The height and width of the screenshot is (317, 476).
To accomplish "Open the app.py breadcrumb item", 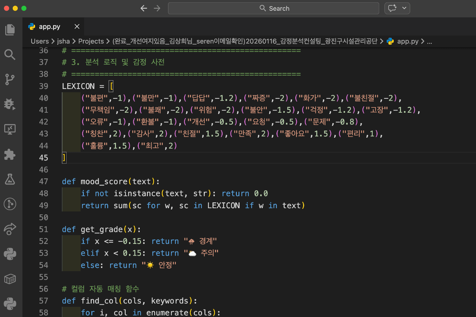I will tap(408, 41).
